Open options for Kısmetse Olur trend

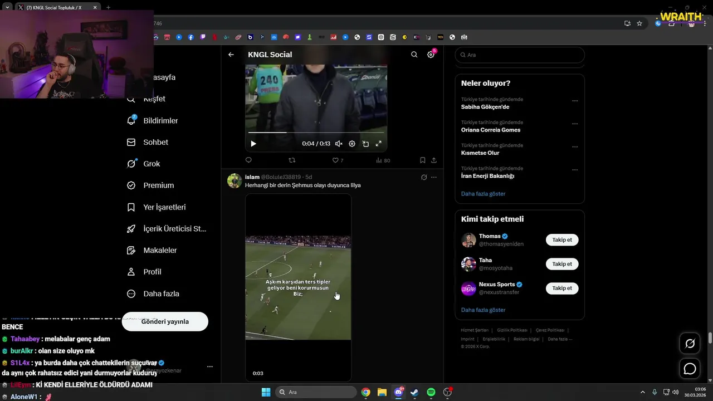(x=575, y=146)
